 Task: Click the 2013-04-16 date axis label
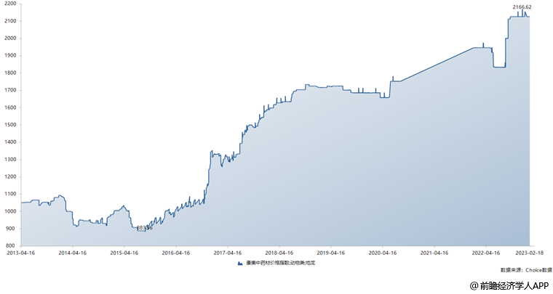(x=21, y=253)
